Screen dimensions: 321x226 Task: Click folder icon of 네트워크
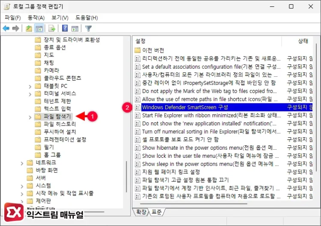pos(30,163)
